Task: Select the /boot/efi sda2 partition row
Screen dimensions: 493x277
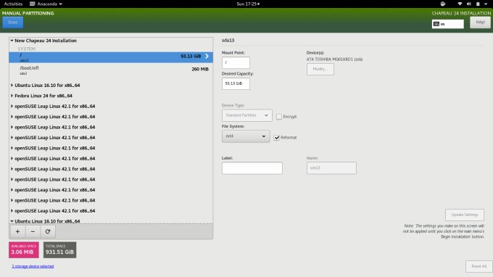Action: (111, 70)
